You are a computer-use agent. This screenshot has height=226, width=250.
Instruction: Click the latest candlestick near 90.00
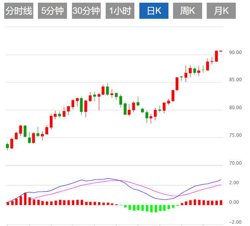tap(221, 51)
